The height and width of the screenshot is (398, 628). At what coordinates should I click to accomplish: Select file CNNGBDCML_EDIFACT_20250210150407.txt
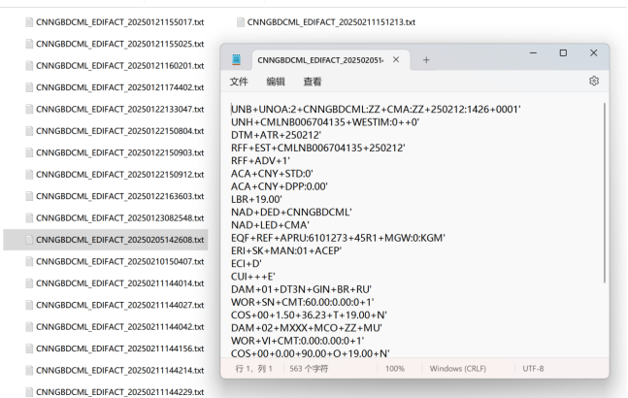[x=119, y=261]
